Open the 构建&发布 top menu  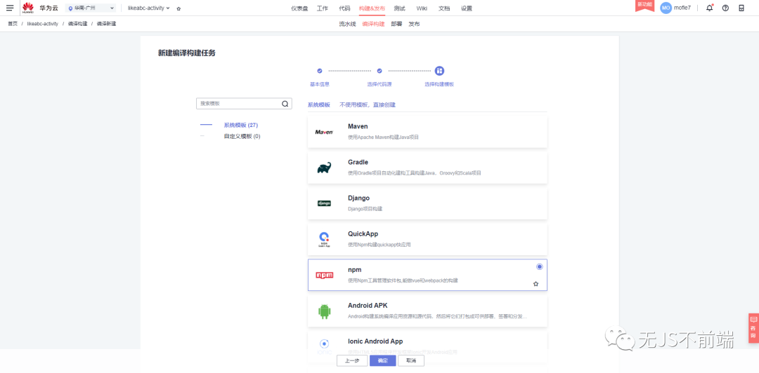coord(372,8)
